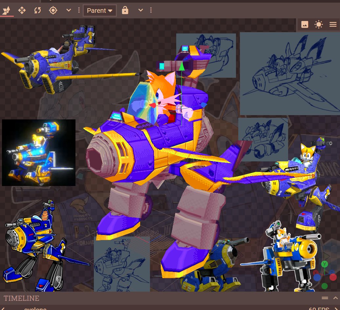Select the Rotate tool
340x310 pixels.
(x=37, y=10)
